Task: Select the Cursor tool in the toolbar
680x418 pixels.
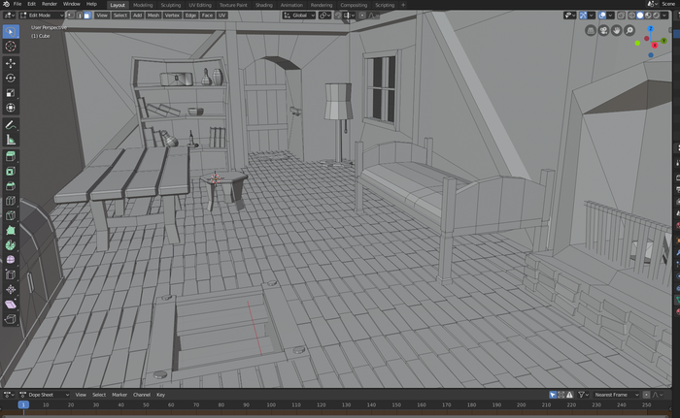Action: point(11,46)
